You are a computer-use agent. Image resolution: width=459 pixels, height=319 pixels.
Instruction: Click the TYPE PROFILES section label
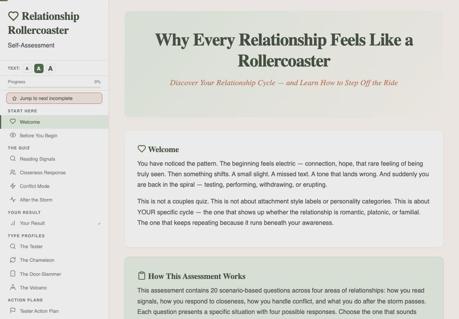[26, 236]
